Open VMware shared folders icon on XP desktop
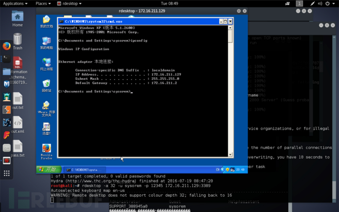339x212 pixels. click(47, 109)
